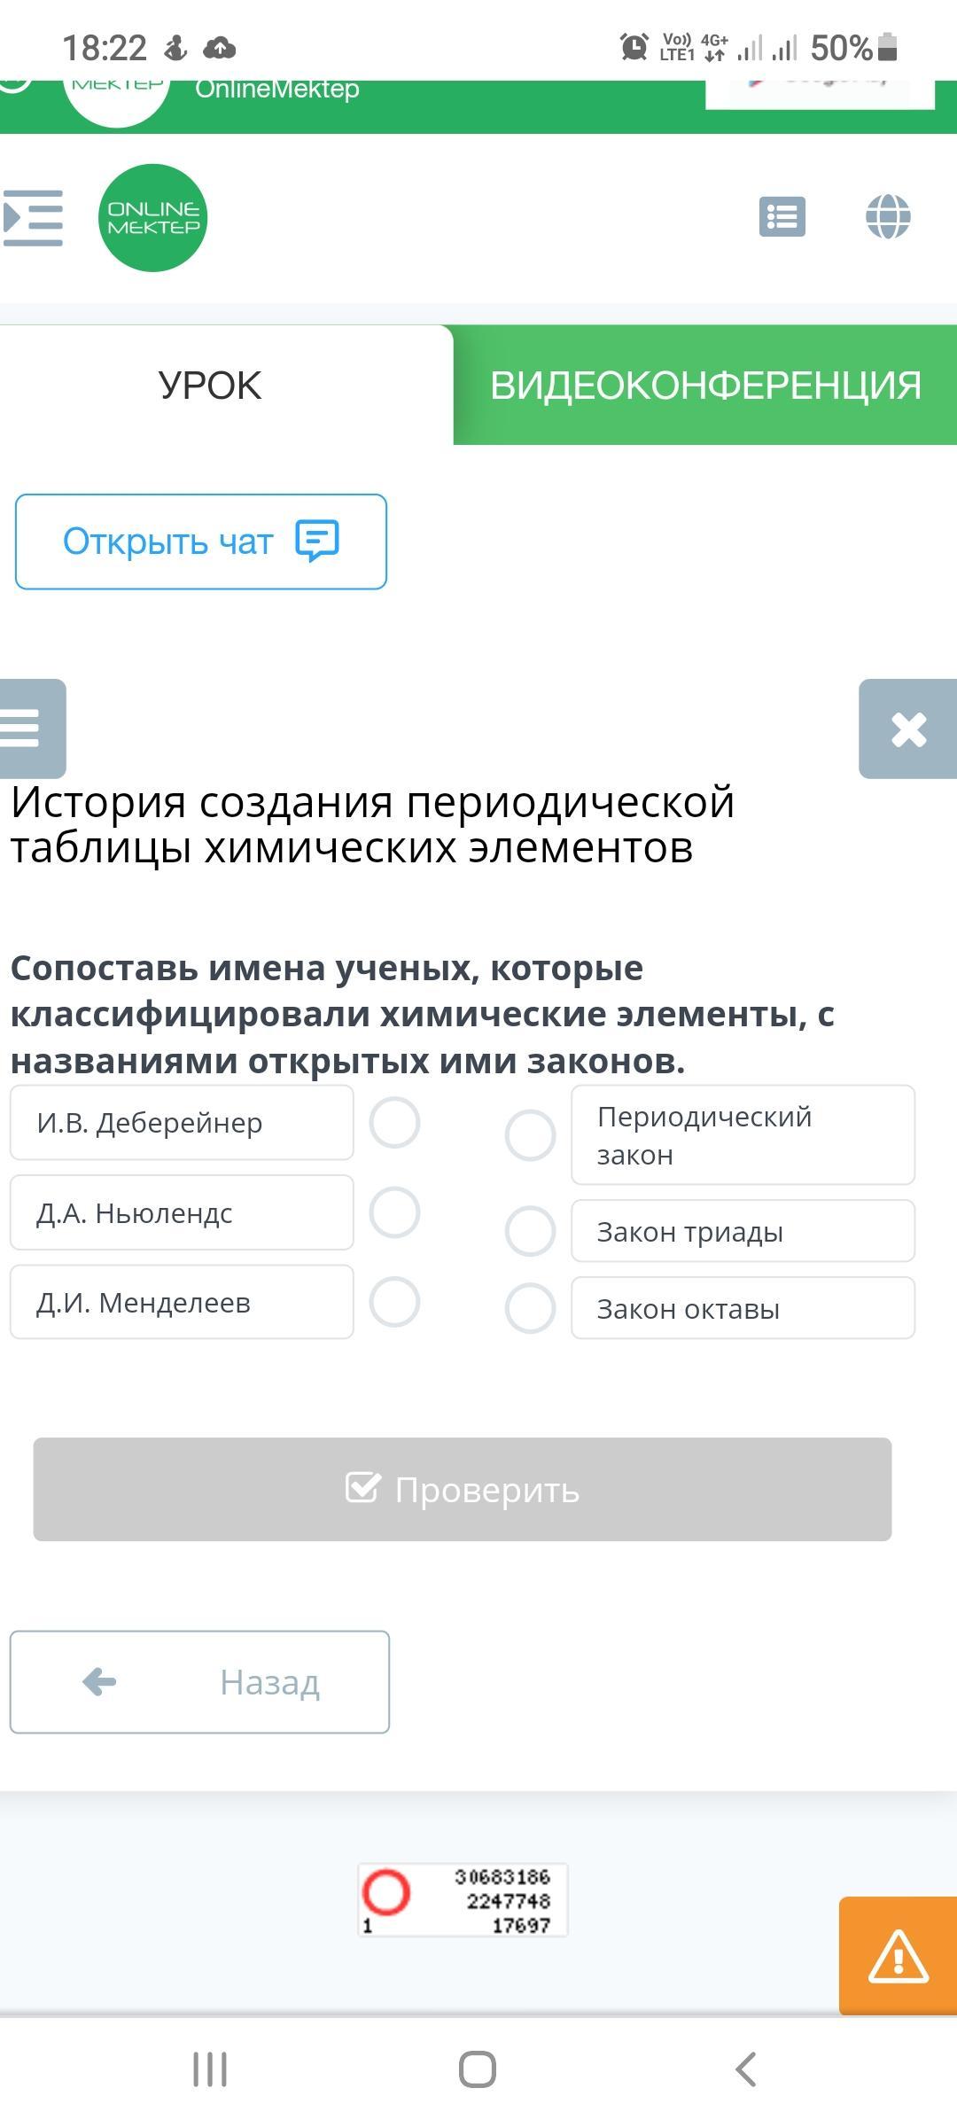Viewport: 957px width, 2127px height.
Task: Open the language globe icon
Action: click(x=888, y=216)
